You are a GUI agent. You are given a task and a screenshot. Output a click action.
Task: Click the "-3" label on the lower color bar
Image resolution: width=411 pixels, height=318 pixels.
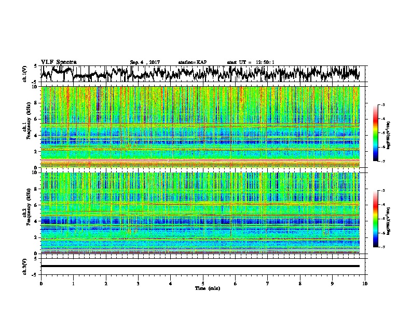click(382, 191)
